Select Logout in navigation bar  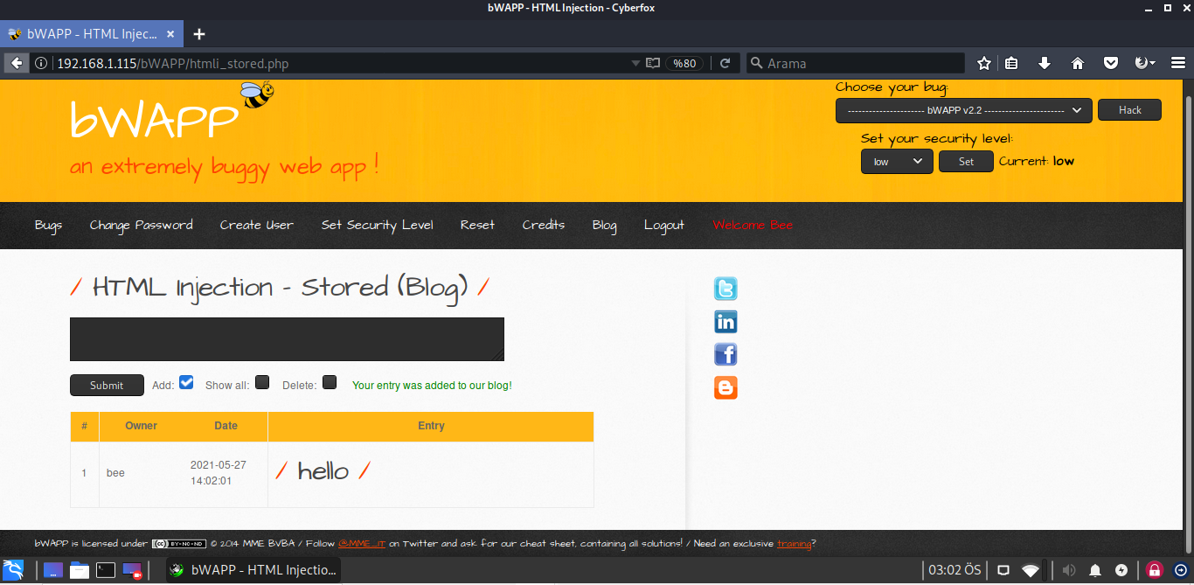click(664, 226)
